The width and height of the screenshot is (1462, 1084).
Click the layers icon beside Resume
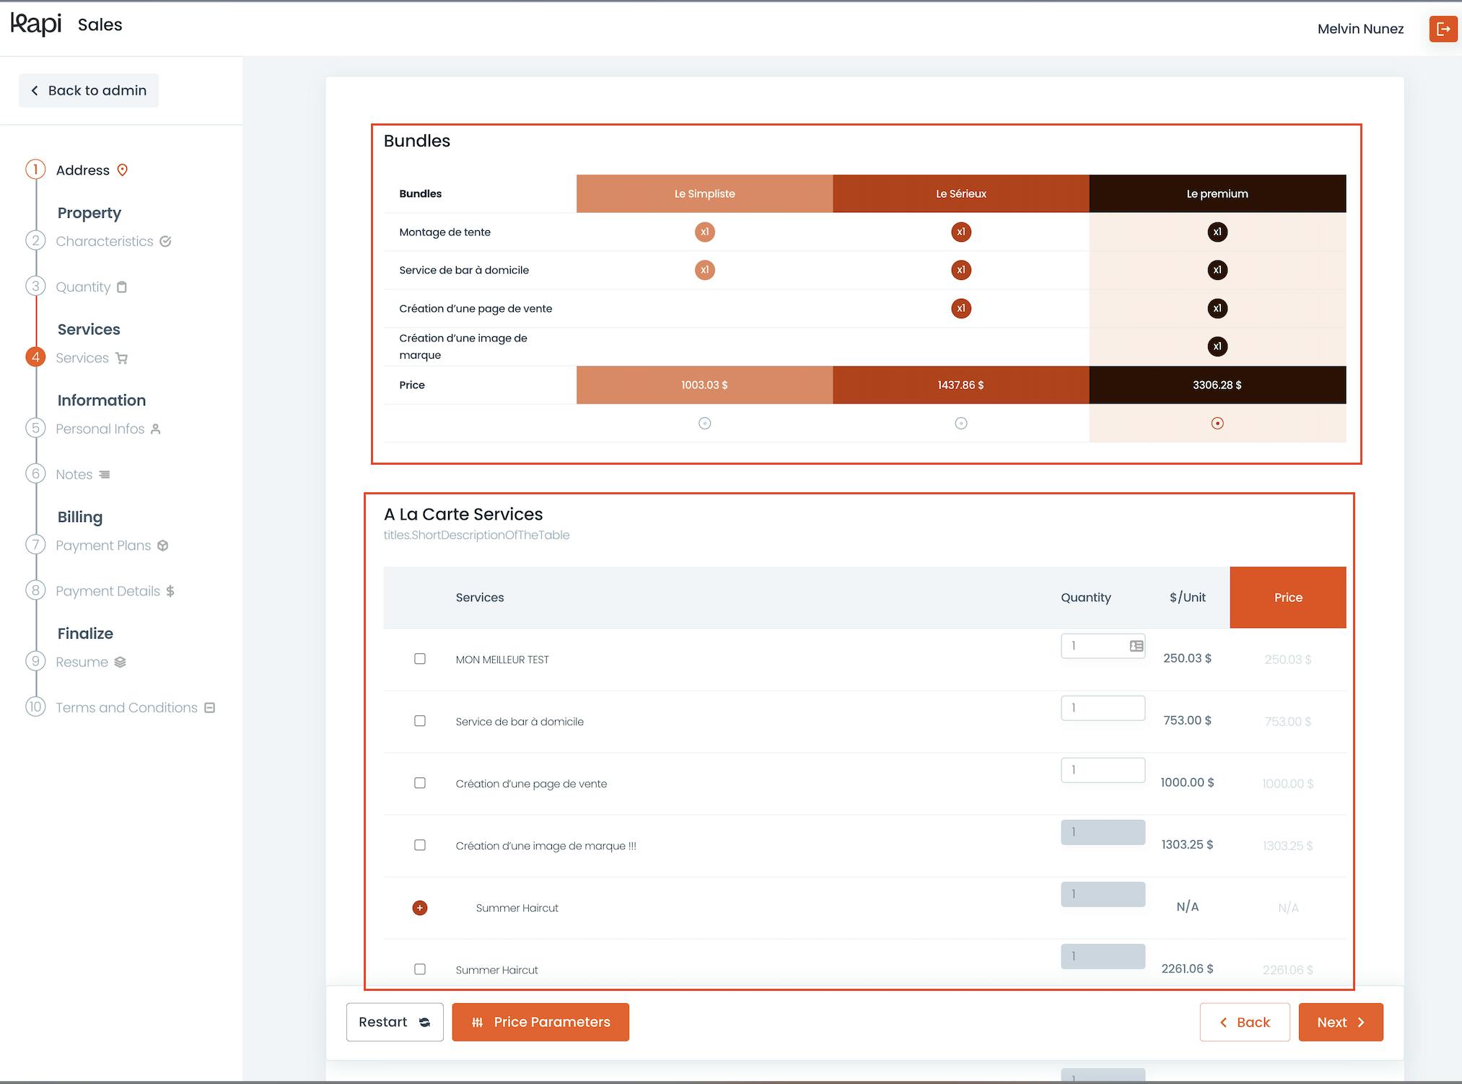pyautogui.click(x=121, y=662)
